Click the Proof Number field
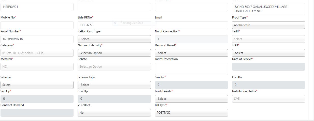Viewport: 314px width, 121px height. pos(37,39)
